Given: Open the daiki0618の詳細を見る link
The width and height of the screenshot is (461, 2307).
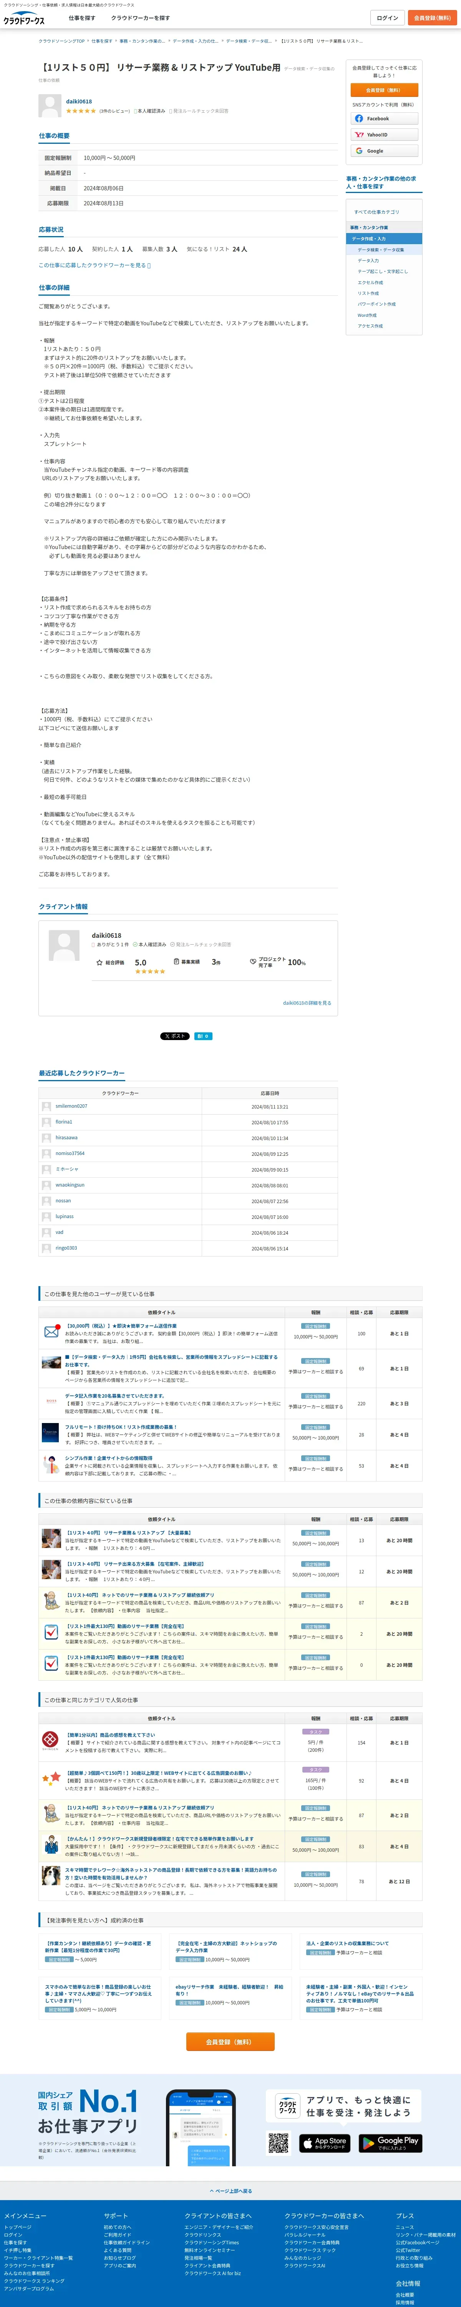Looking at the screenshot, I should coord(307,1003).
